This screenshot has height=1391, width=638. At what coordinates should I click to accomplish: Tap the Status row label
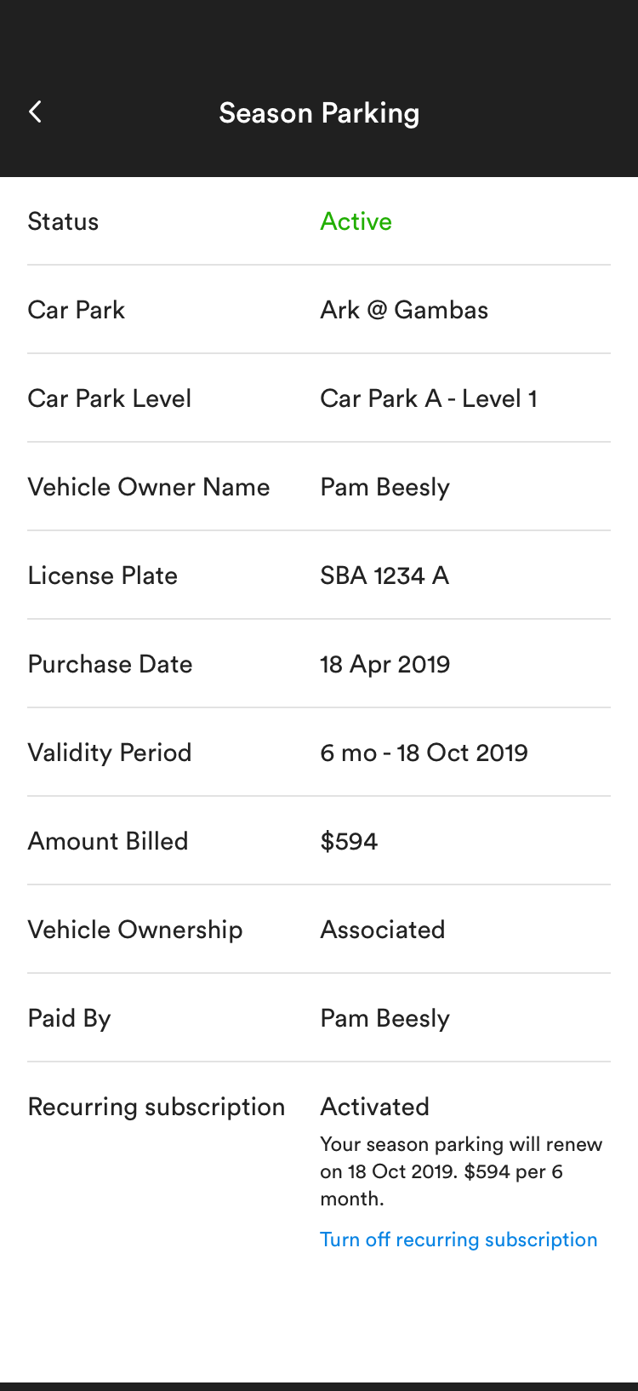point(63,221)
